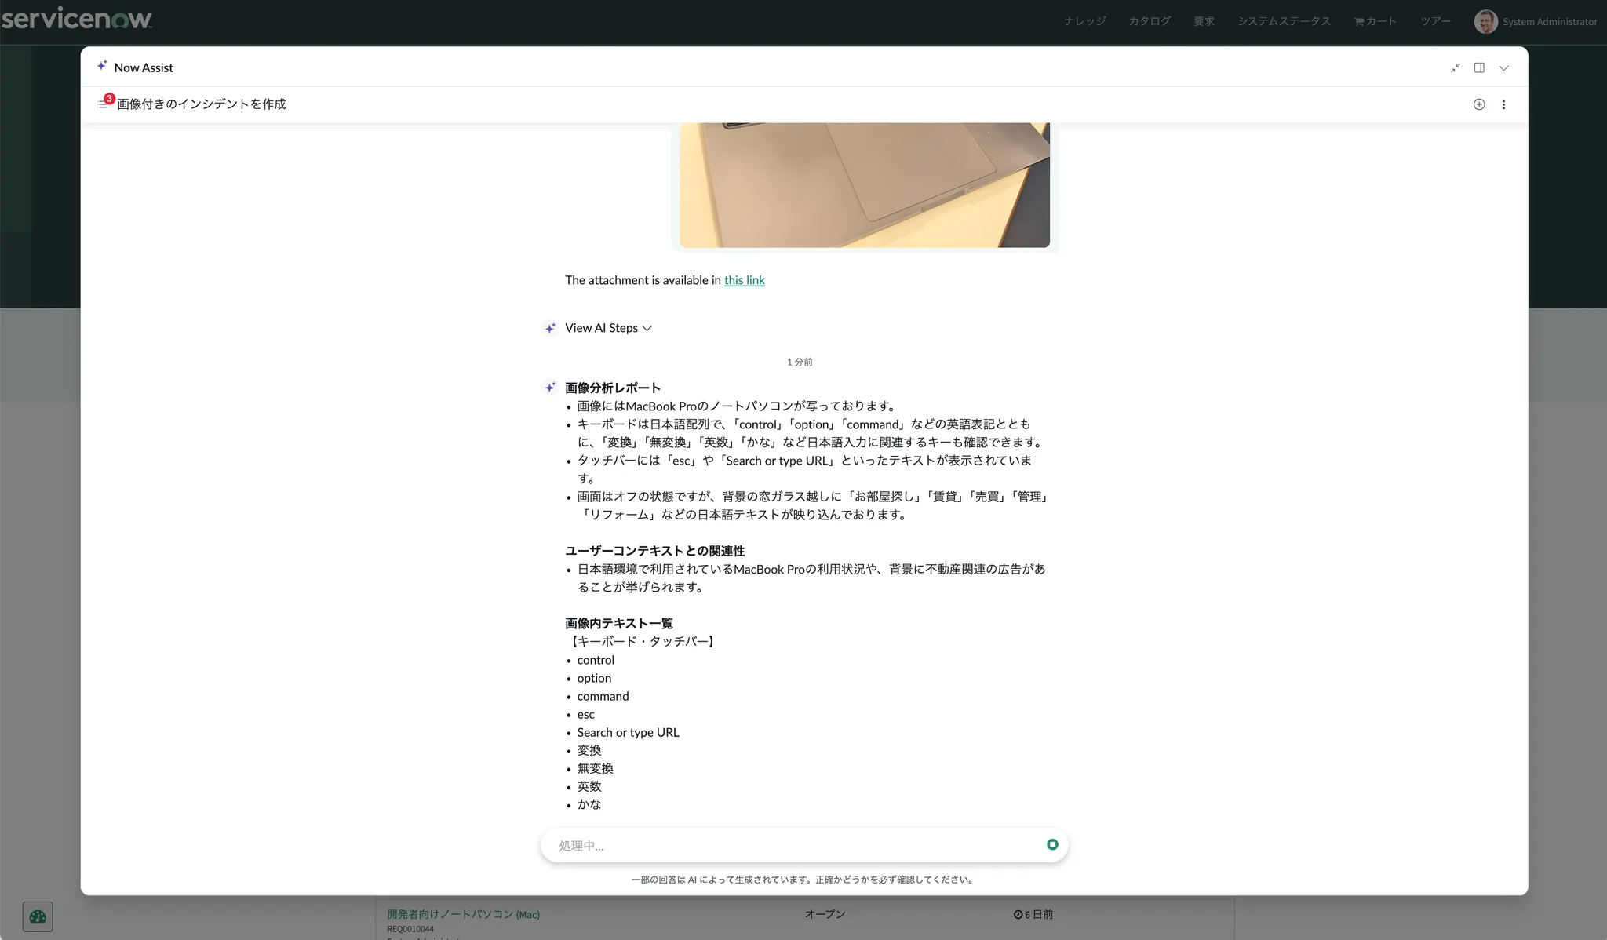Click the ツアー navigation item

[x=1435, y=21]
